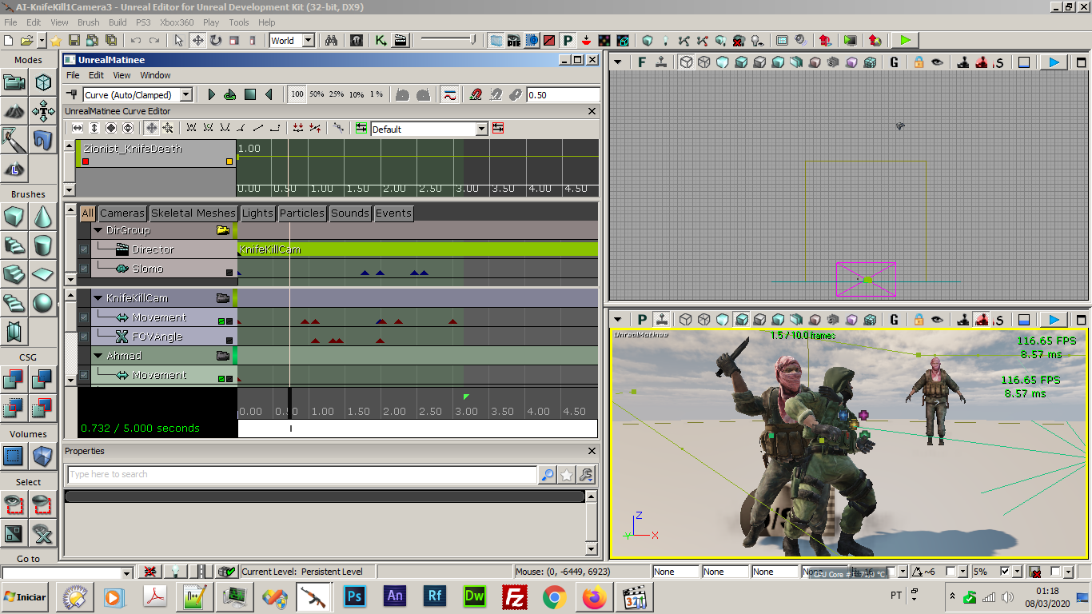
Task: Collapse the KnifeKillCam group
Action: [98, 298]
